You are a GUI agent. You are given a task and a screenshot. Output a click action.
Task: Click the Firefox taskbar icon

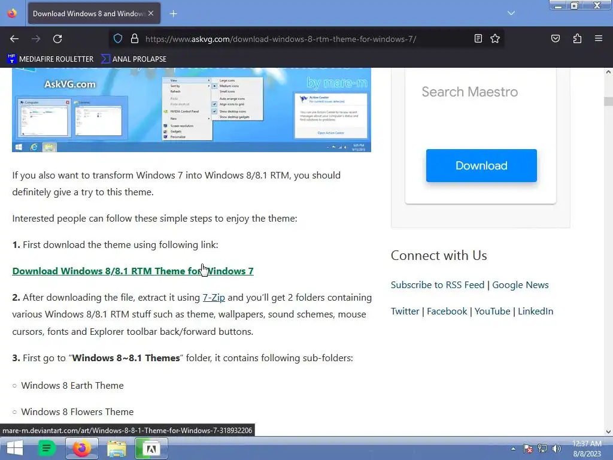click(81, 448)
